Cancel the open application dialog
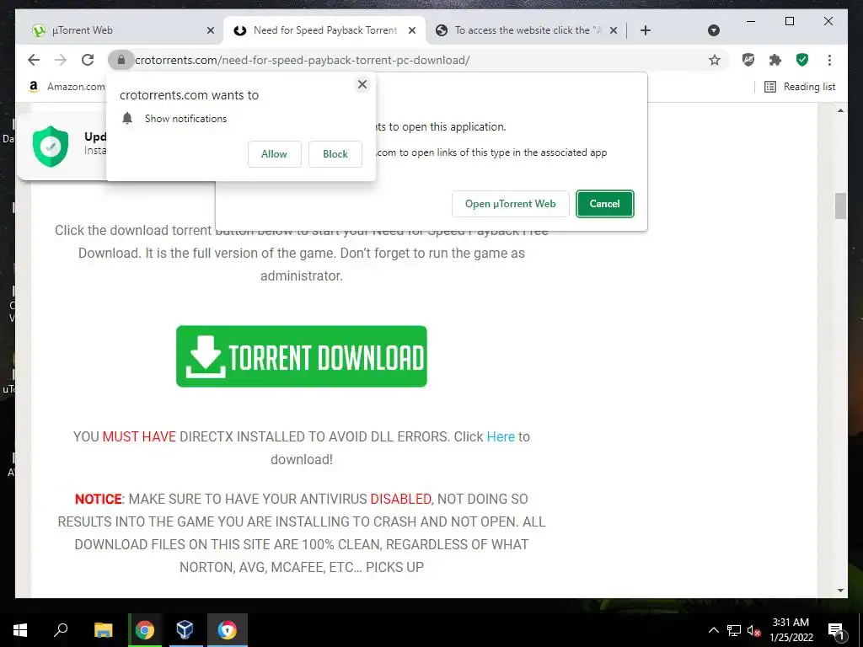This screenshot has height=647, width=863. (x=605, y=204)
